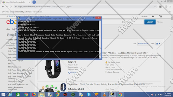Add the $32.73 item to Watch list
Viewport: 173px width, 97px height.
coord(72,73)
